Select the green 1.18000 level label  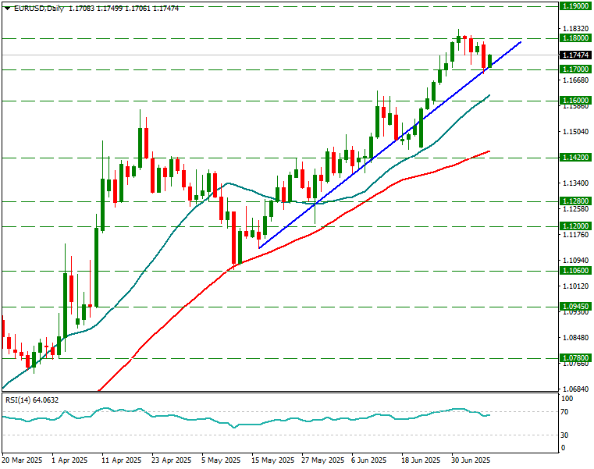point(575,38)
